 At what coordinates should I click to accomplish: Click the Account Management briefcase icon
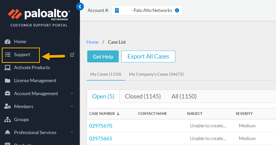(x=8, y=94)
